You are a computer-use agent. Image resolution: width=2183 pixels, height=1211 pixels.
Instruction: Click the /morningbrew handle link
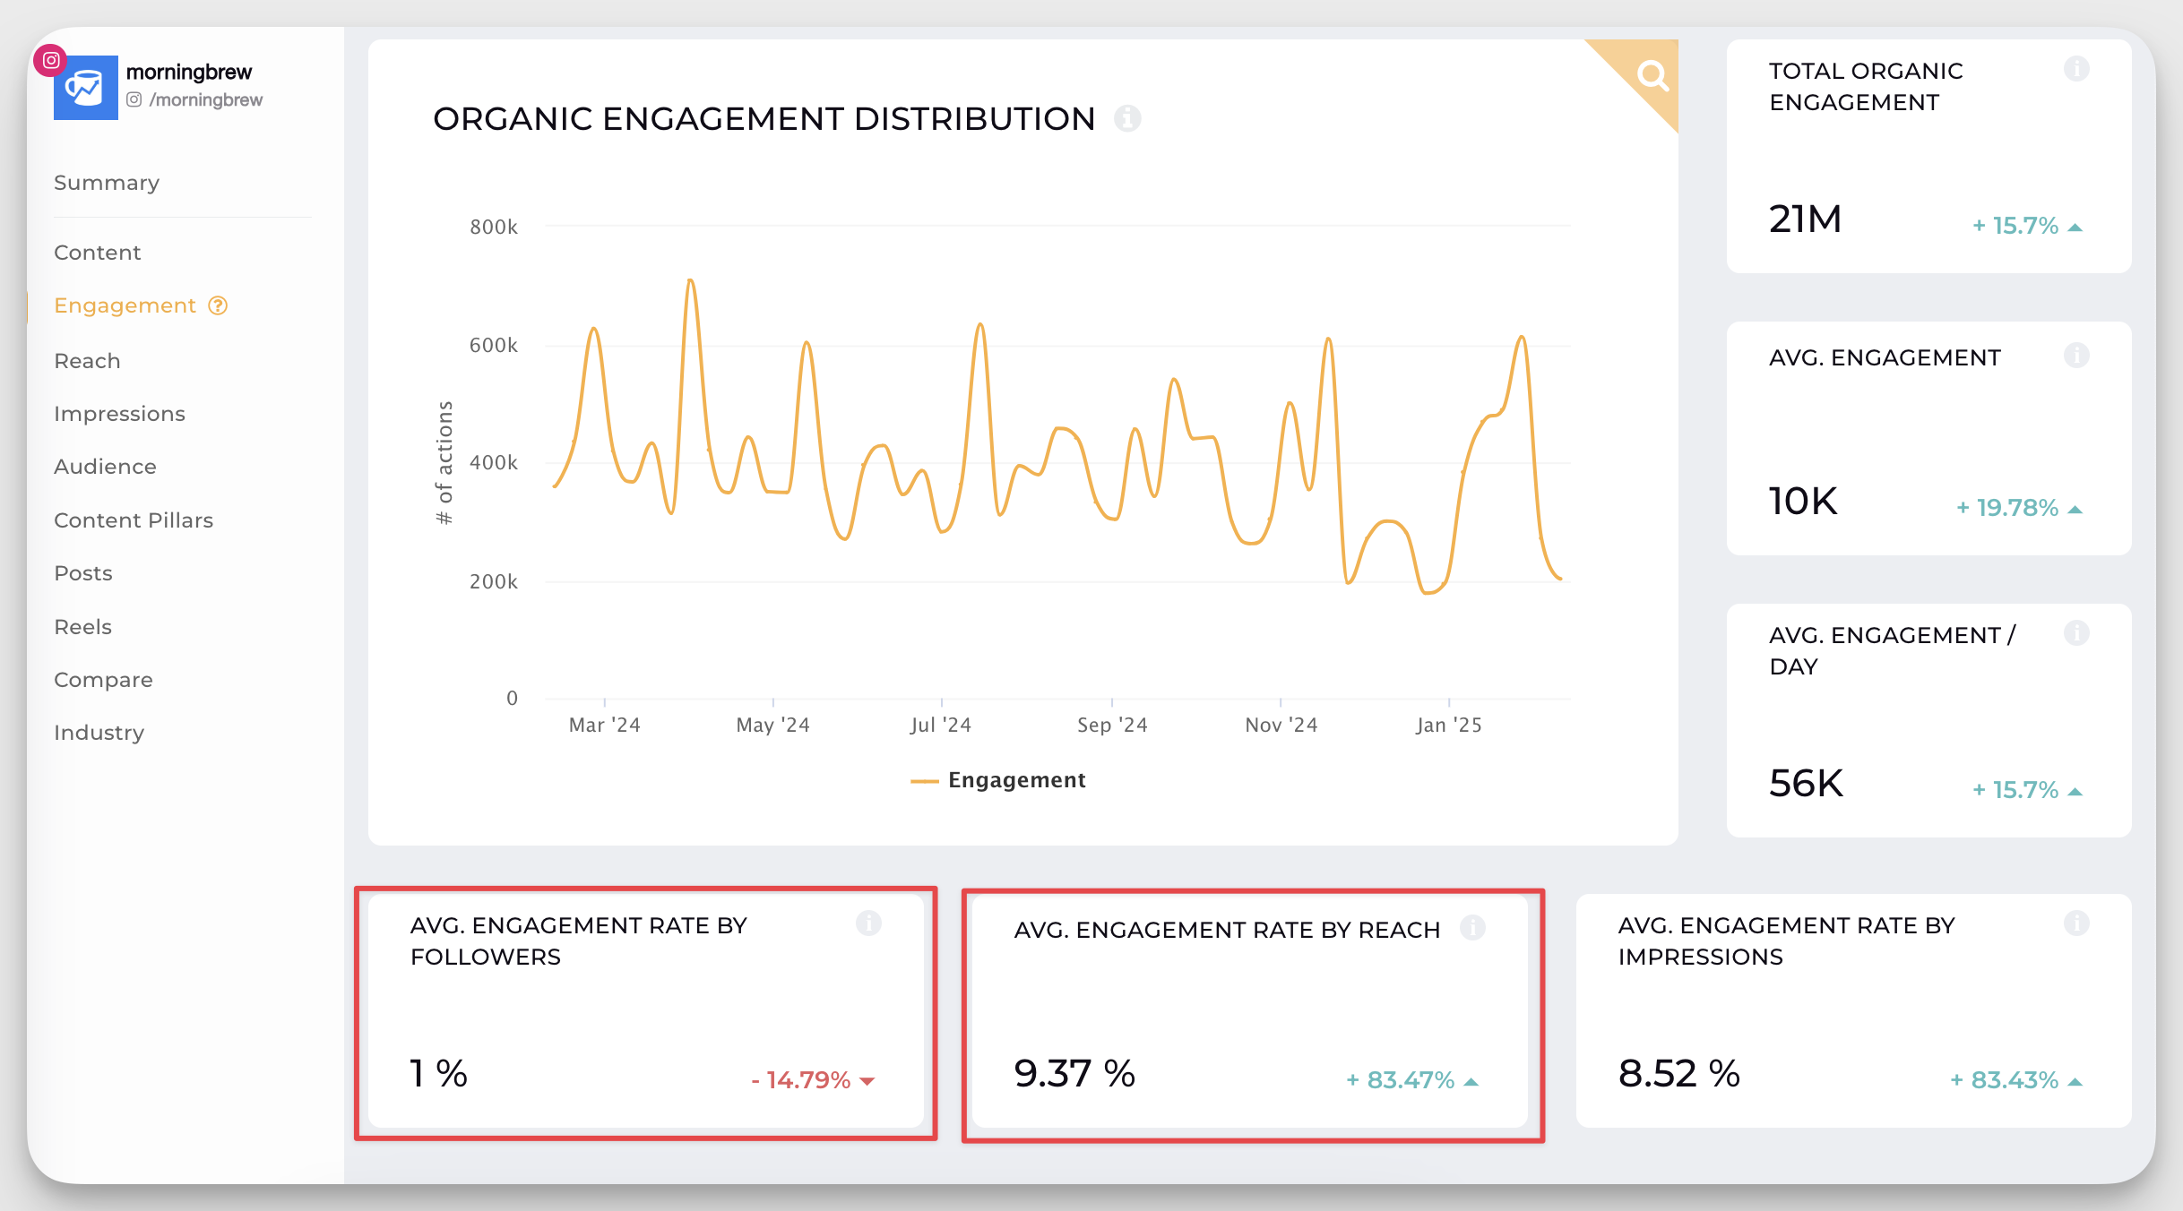(x=206, y=99)
